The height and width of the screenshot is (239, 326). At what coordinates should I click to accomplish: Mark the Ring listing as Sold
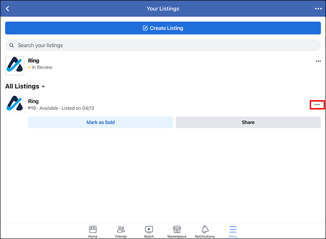101,123
